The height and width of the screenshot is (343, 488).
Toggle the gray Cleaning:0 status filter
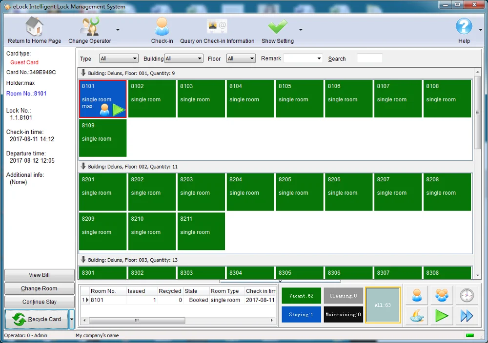[343, 296]
